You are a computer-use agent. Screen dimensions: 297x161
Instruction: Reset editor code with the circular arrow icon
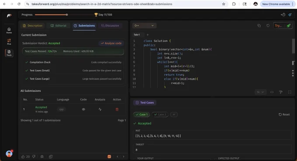click(x=268, y=26)
